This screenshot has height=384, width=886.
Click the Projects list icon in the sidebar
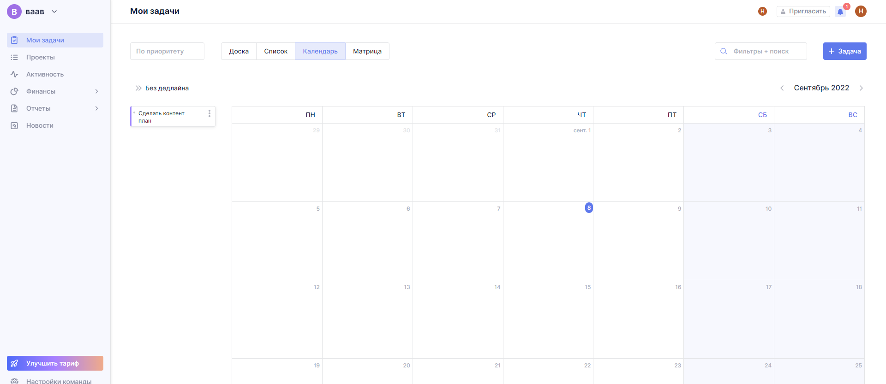[x=14, y=57]
